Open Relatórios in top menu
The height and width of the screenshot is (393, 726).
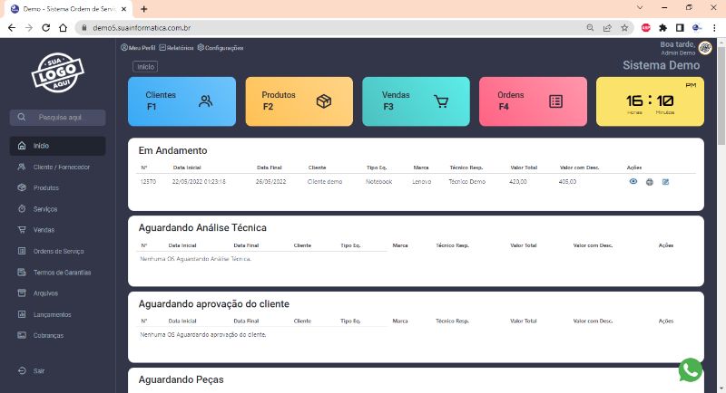point(176,47)
